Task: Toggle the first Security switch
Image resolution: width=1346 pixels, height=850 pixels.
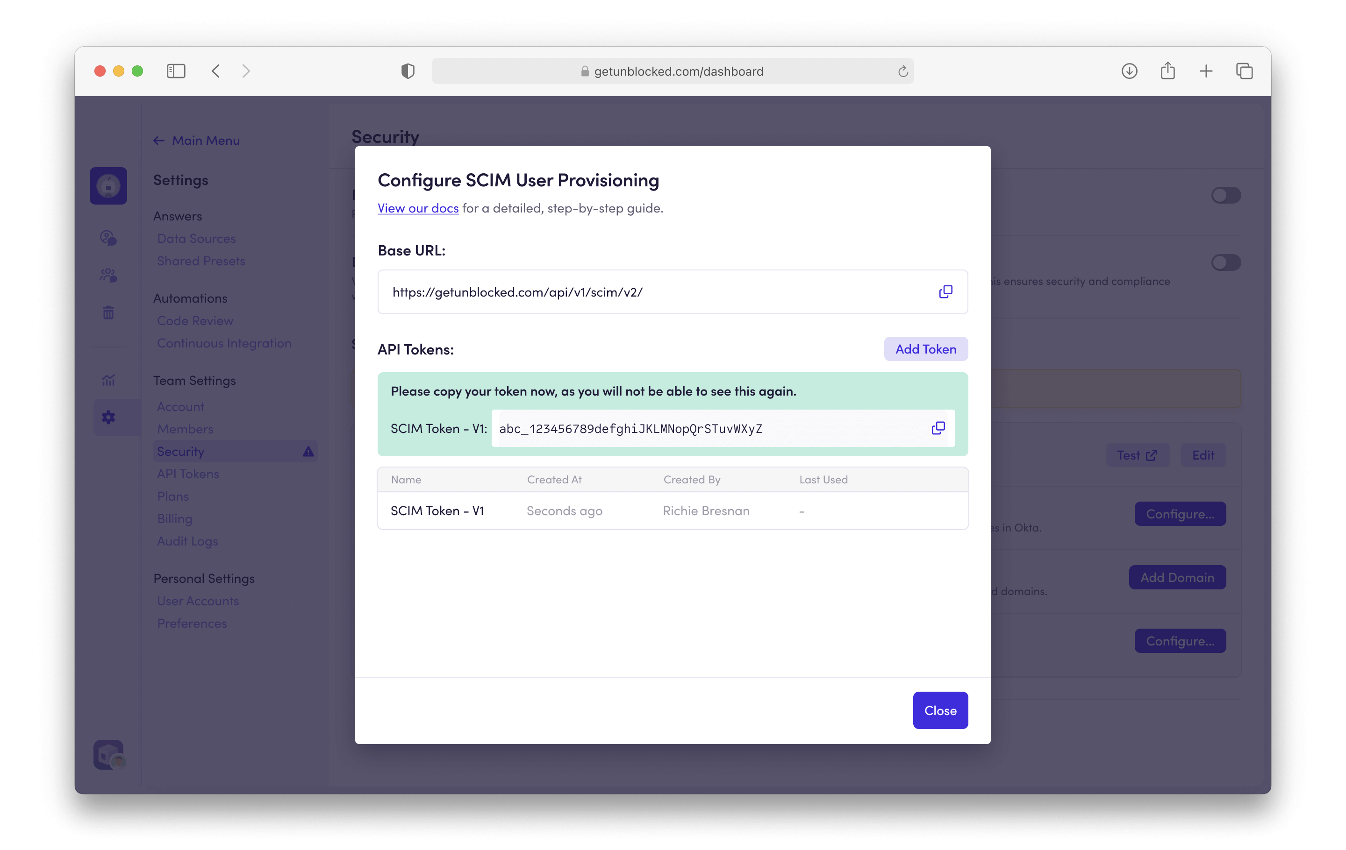Action: tap(1226, 196)
